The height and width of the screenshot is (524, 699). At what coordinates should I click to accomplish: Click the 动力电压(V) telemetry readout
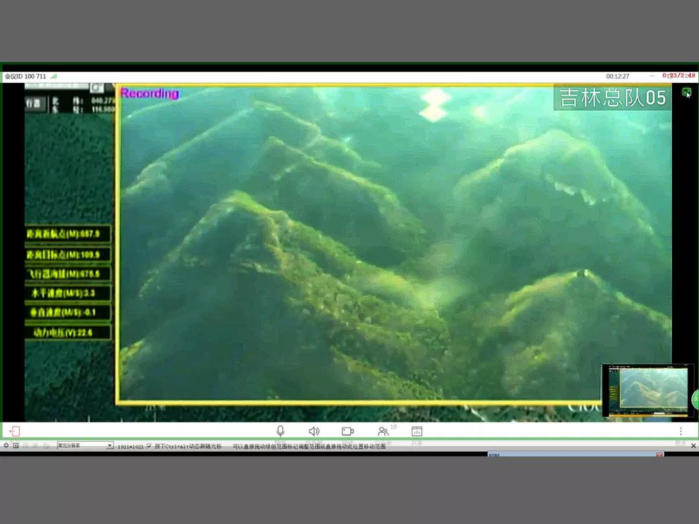coord(68,332)
